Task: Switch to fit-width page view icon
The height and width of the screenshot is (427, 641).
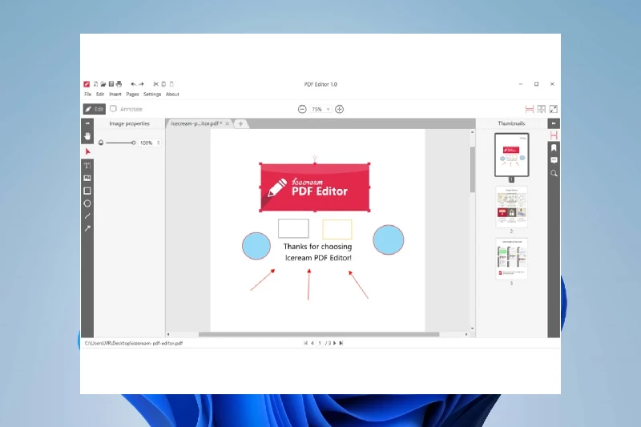Action: pyautogui.click(x=530, y=109)
